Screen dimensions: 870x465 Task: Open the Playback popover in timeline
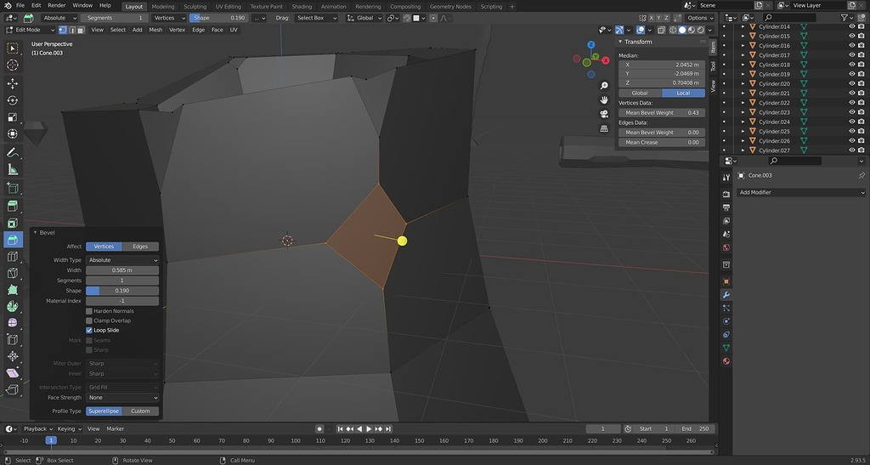pos(37,429)
